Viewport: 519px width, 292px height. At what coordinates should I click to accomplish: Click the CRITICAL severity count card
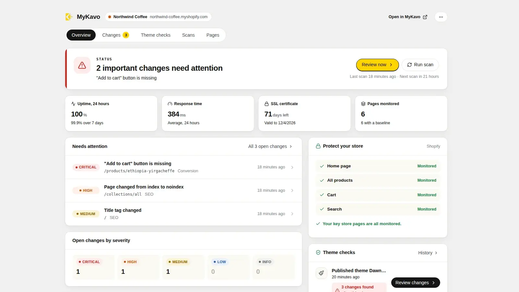point(94,267)
